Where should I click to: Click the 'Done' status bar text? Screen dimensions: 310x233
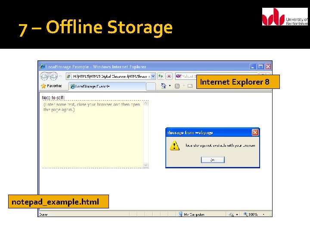click(43, 214)
